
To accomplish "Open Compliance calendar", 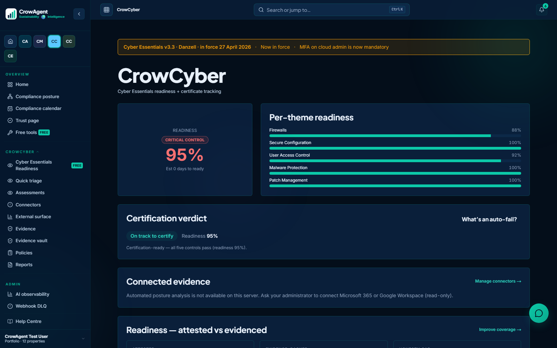I will [45, 109].
